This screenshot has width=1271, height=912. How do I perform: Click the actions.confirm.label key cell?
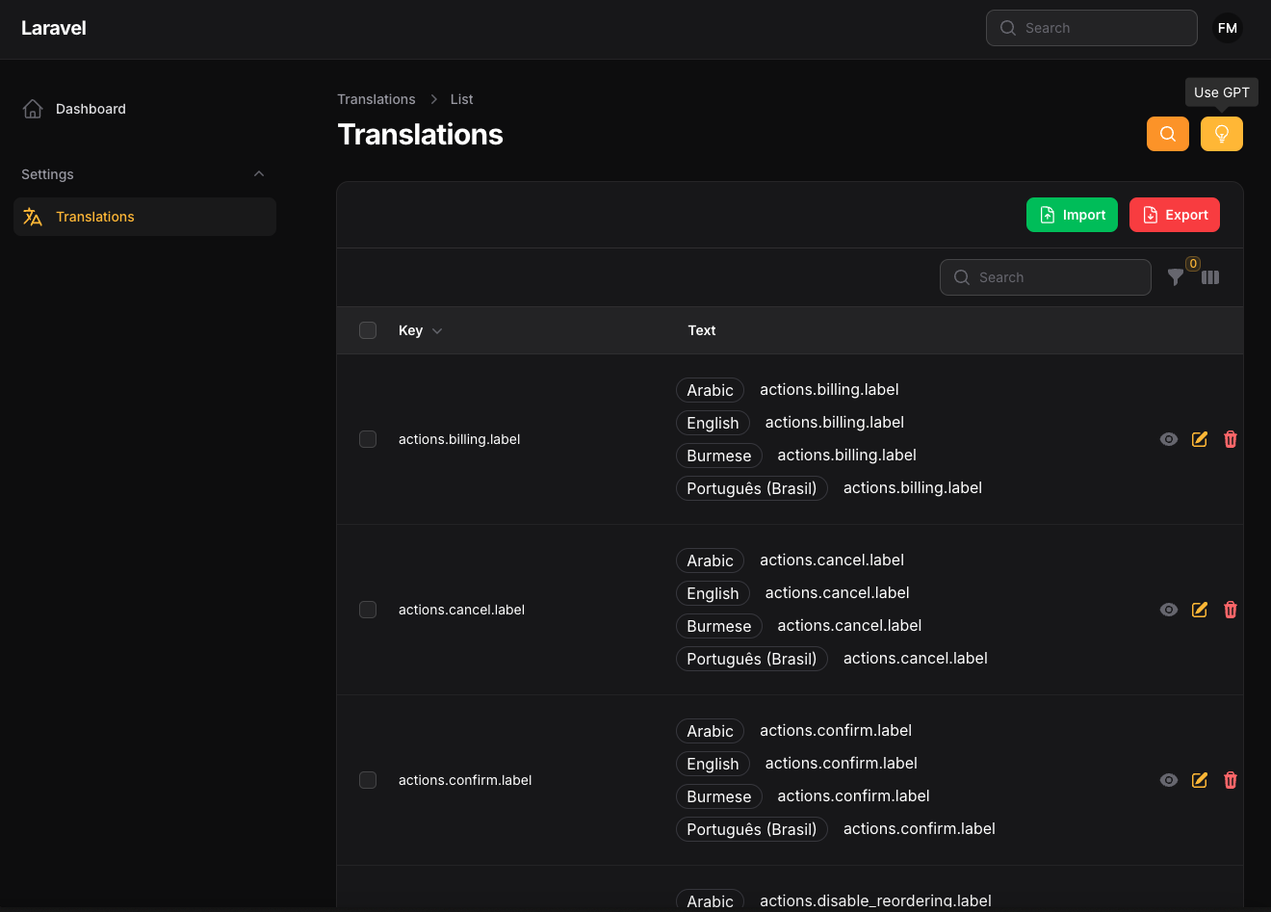tap(465, 780)
